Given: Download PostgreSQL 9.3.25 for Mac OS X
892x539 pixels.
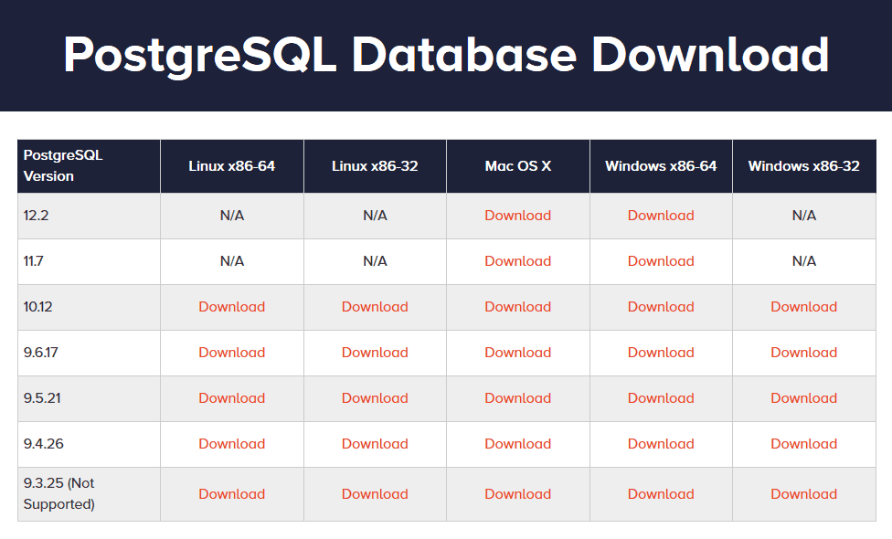Looking at the screenshot, I should [x=517, y=494].
